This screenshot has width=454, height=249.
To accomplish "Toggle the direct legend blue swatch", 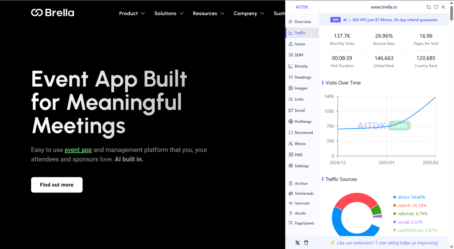I will (395, 197).
